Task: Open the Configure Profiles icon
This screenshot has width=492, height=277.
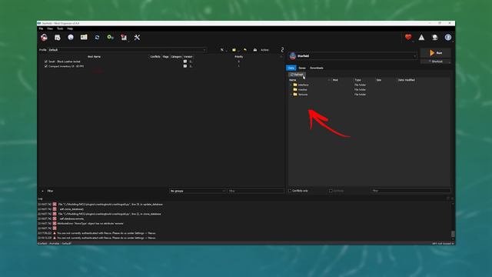Action: tap(84, 37)
